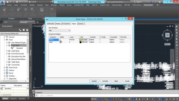The image size is (179, 101).
Task: Click the Toolspace panorama list icon
Action: click(24, 30)
